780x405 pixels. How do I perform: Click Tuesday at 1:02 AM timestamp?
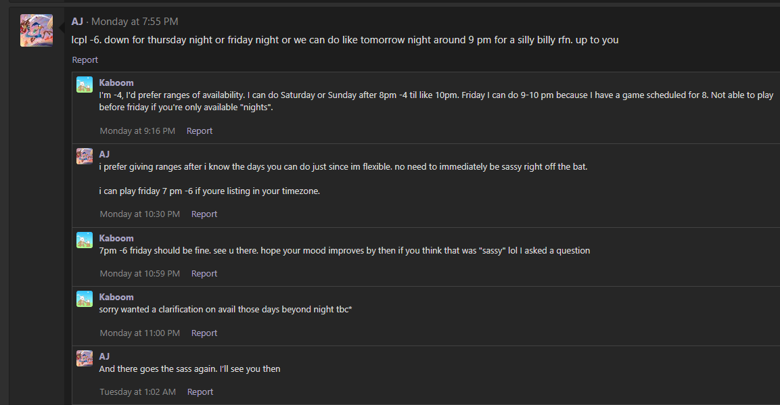(x=138, y=391)
